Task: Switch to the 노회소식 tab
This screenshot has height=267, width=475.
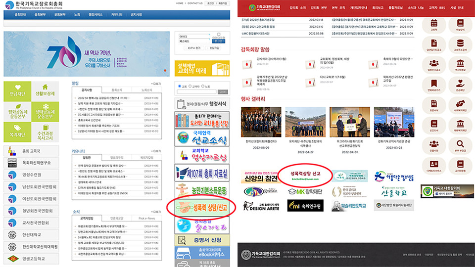Action: click(146, 90)
